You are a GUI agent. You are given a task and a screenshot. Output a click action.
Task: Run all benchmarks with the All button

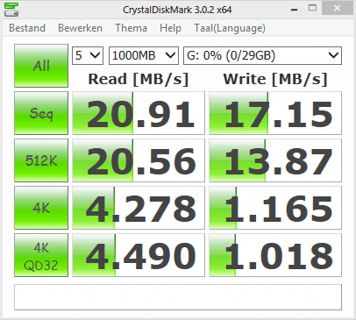click(x=41, y=66)
